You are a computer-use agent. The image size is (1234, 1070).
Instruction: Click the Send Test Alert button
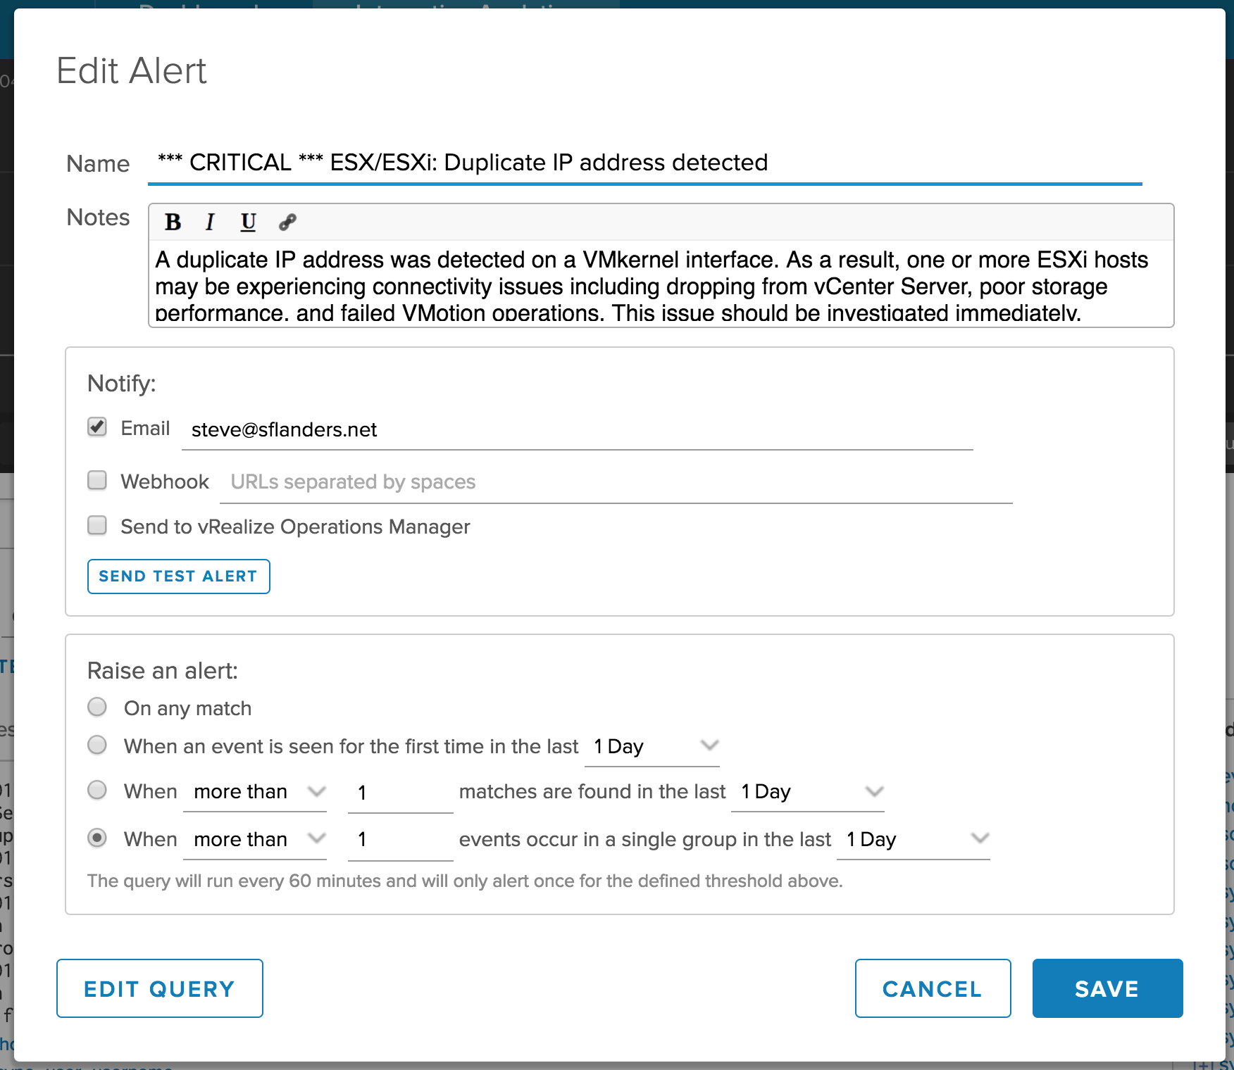coord(178,577)
